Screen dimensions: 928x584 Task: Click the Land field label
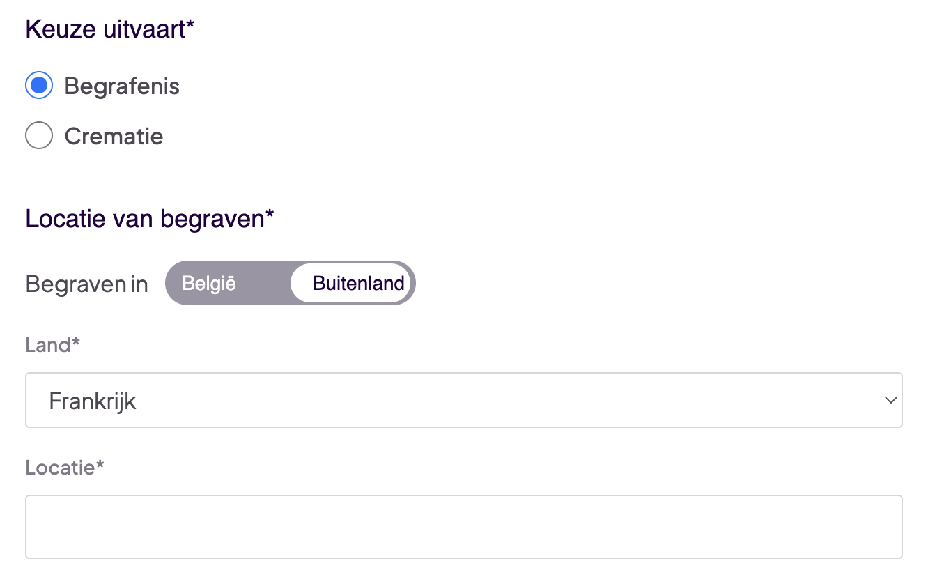pos(52,344)
